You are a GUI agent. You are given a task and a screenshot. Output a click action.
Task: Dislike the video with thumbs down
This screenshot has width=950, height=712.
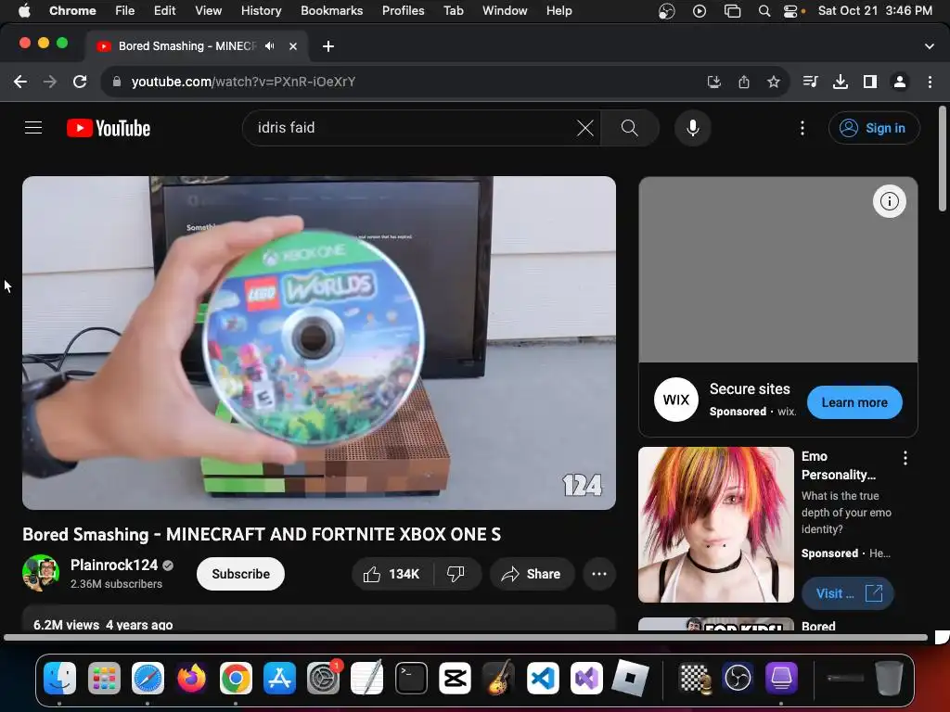coord(456,574)
